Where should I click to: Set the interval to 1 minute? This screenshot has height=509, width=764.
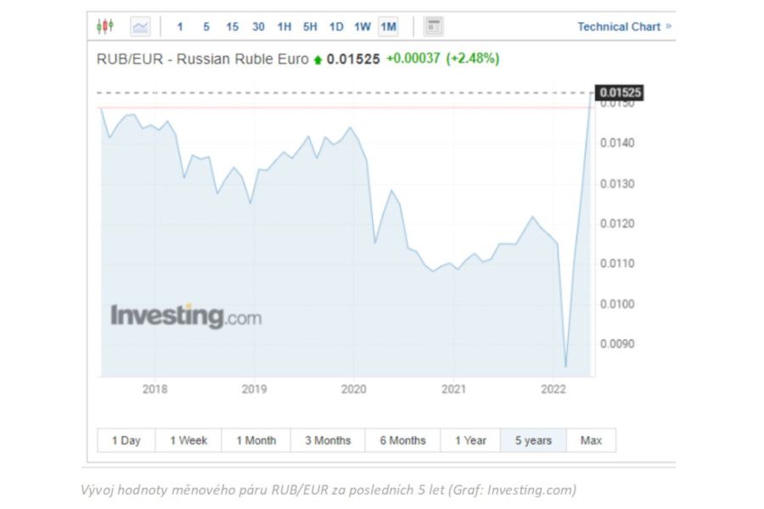[x=180, y=26]
